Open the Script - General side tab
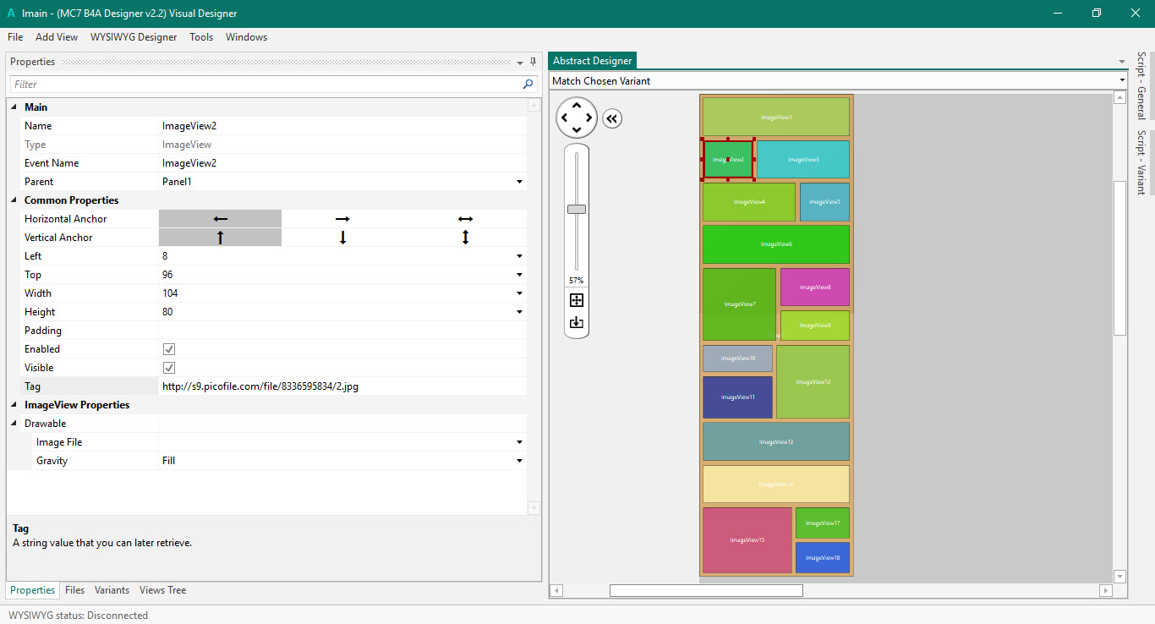This screenshot has height=624, width=1155. (1141, 85)
